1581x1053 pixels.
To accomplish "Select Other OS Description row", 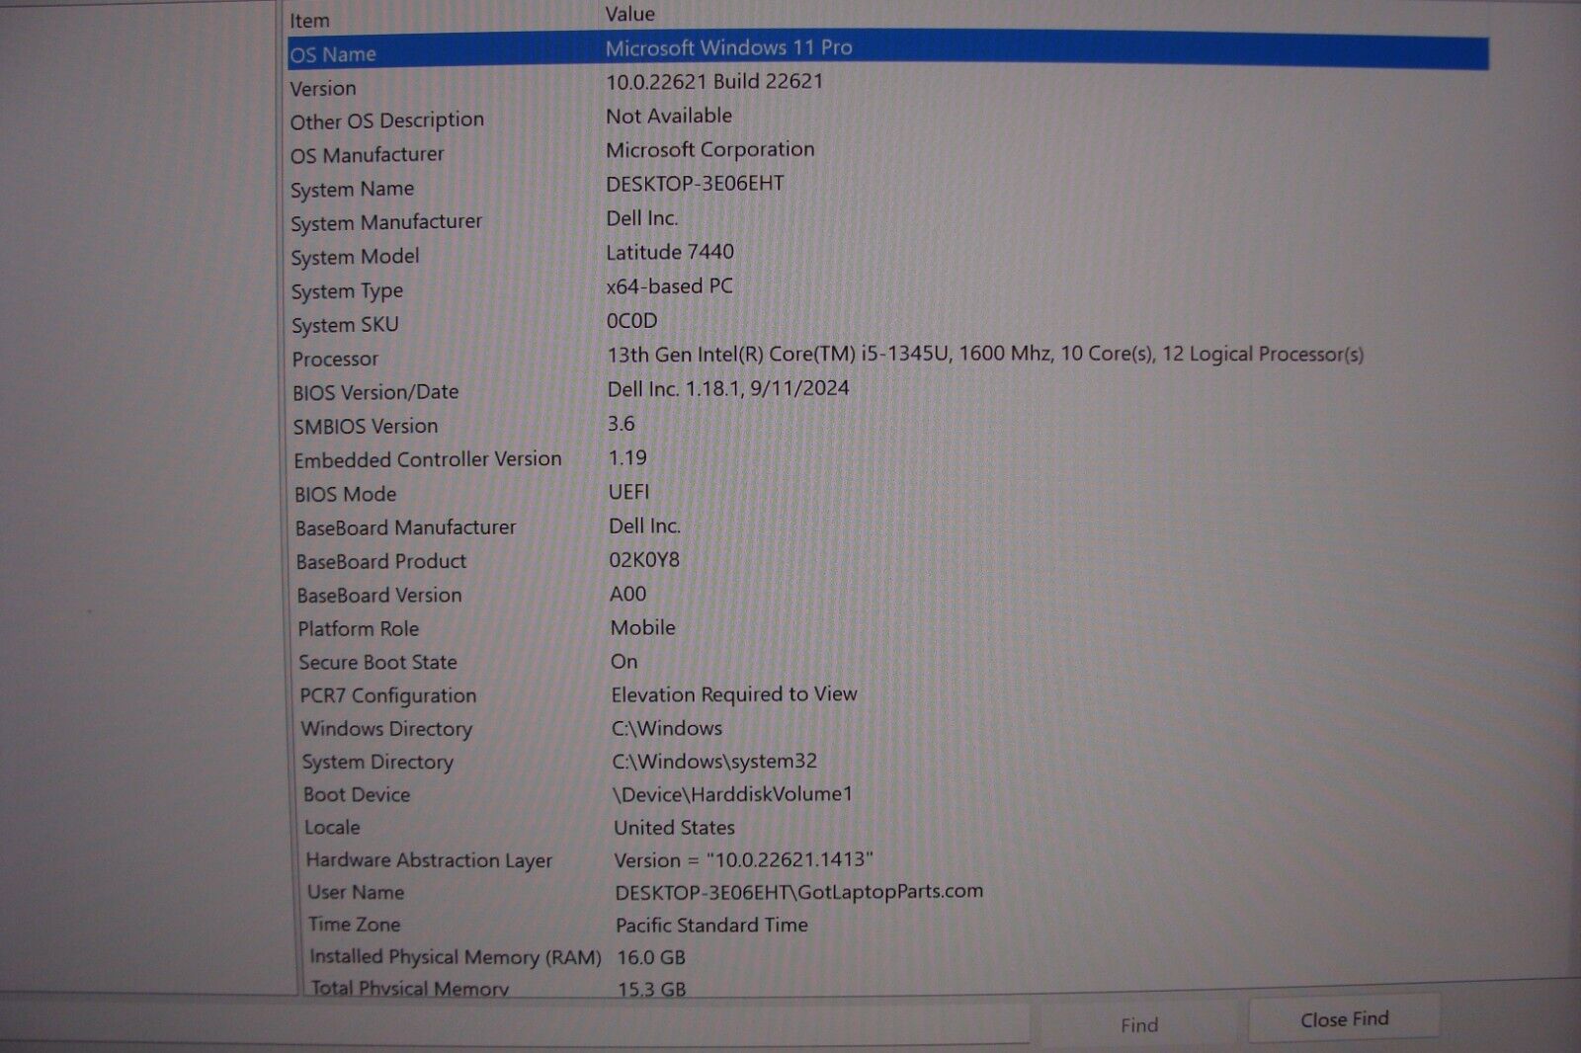I will pyautogui.click(x=387, y=121).
